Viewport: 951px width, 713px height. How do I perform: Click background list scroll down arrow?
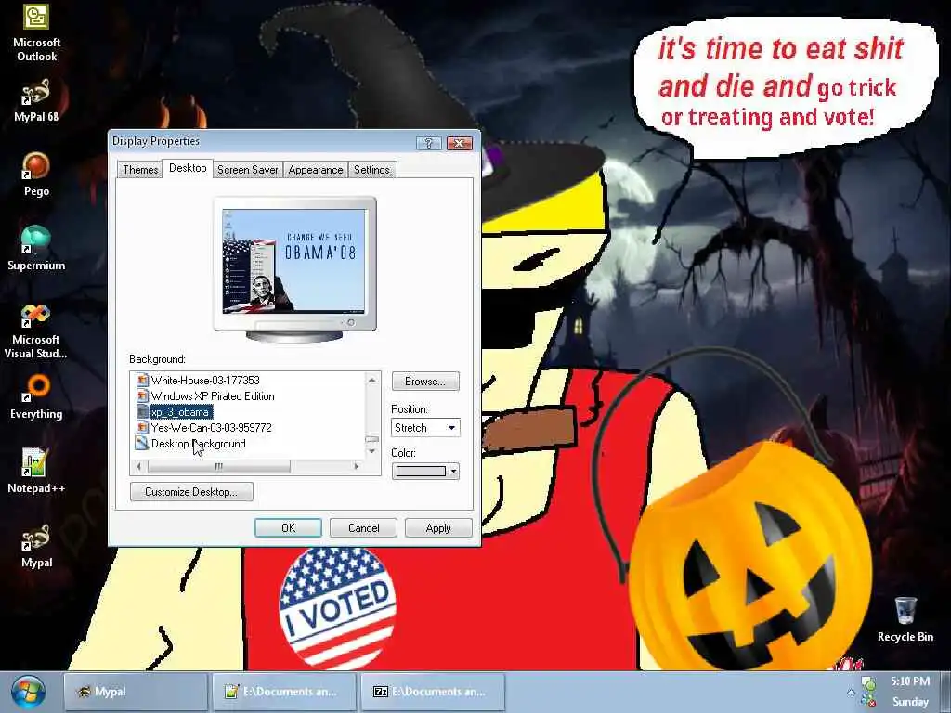(x=371, y=451)
